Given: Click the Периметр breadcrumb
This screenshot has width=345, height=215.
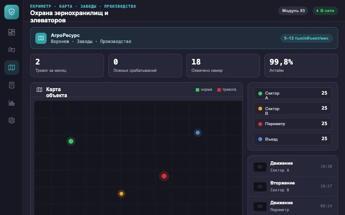Looking at the screenshot, I should click(x=41, y=6).
